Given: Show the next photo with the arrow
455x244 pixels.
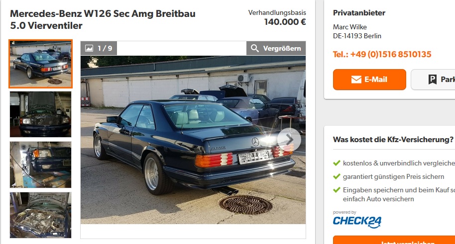Looking at the screenshot, I should pyautogui.click(x=289, y=139).
